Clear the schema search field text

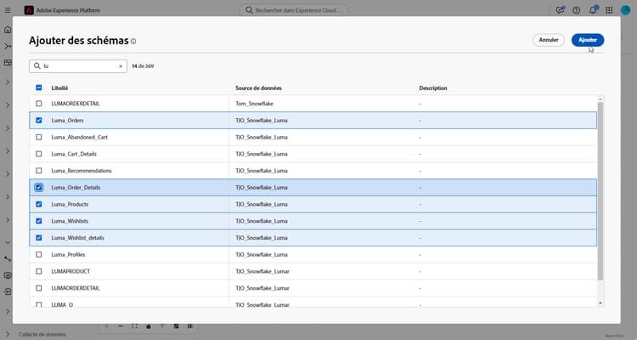(x=121, y=66)
